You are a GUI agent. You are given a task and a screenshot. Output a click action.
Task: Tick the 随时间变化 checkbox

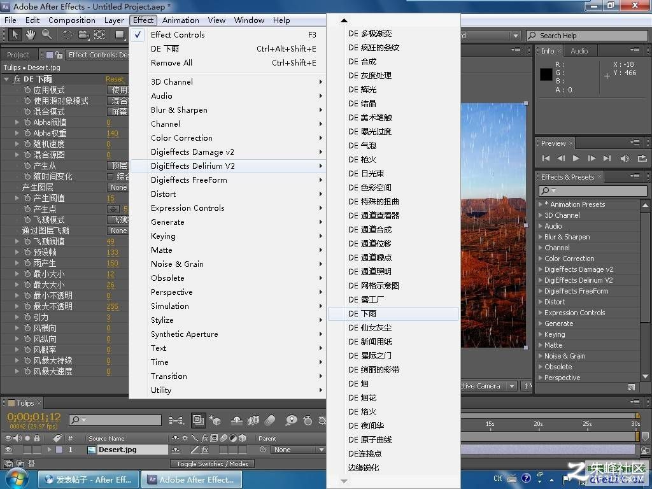(x=110, y=176)
